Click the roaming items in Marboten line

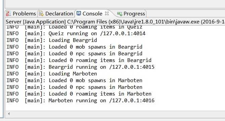79,94
